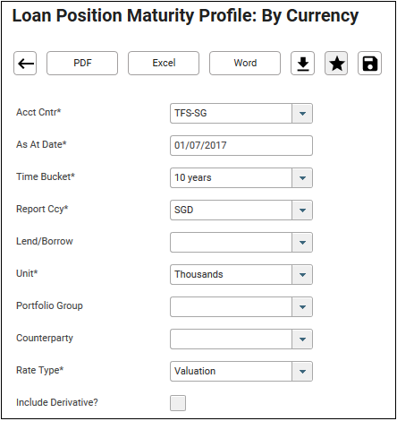Open the Counterparty dropdown arrow
The height and width of the screenshot is (421, 397).
[302, 339]
